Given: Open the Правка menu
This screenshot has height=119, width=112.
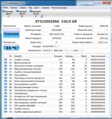Looking at the screenshot, I should (14, 8).
